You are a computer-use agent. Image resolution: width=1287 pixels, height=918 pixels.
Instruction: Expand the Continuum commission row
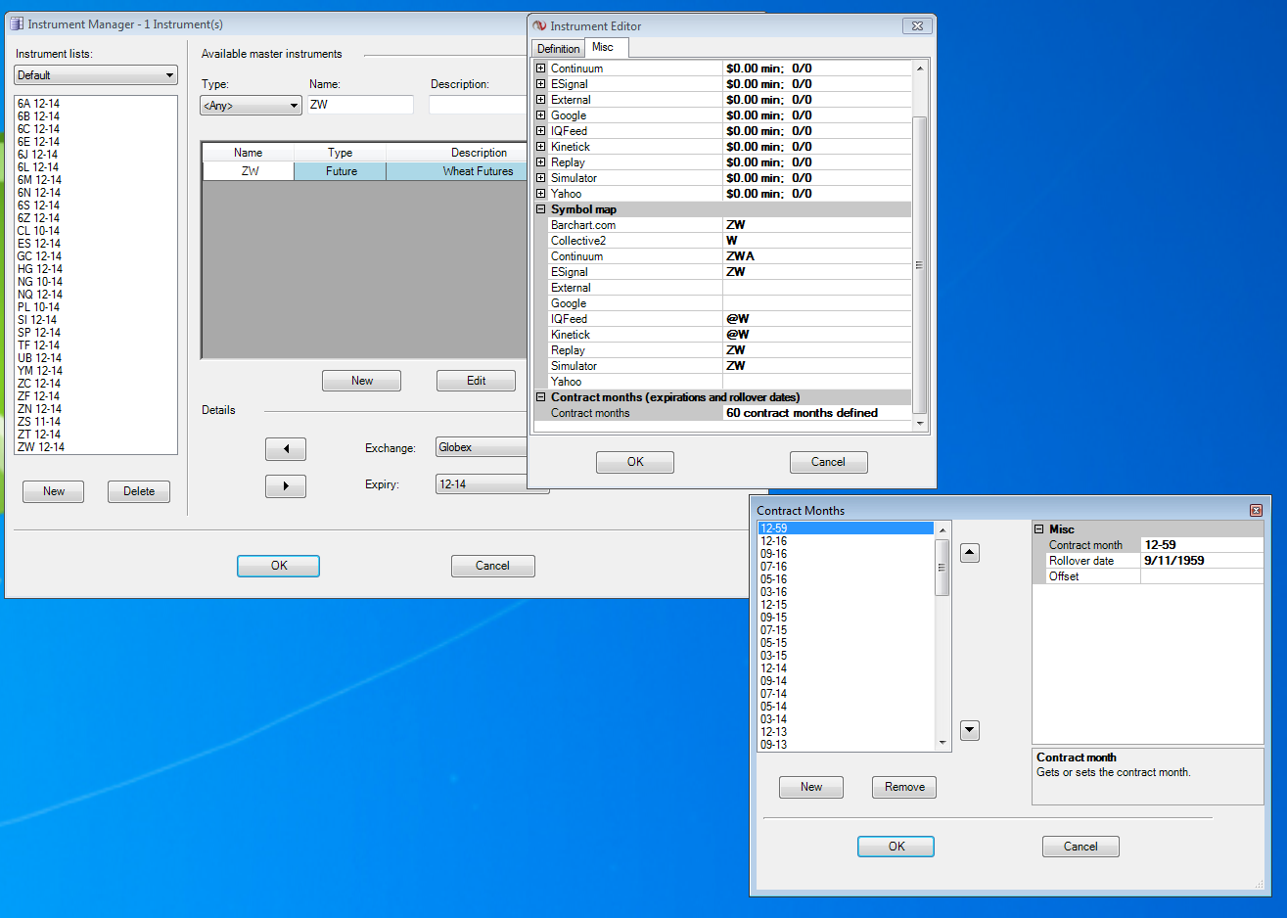[x=540, y=69]
